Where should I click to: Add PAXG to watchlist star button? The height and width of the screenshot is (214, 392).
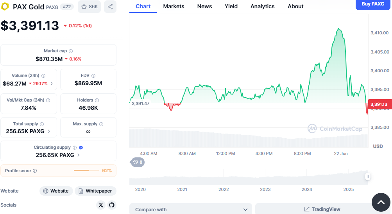(x=89, y=7)
